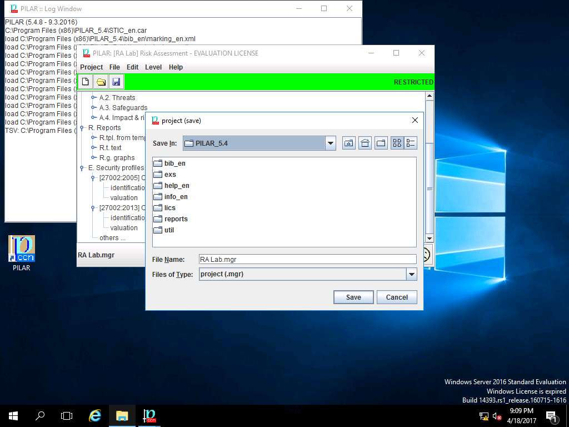Click the 'RA Lab.mgr' status bar text
569x427 pixels.
[x=96, y=255]
